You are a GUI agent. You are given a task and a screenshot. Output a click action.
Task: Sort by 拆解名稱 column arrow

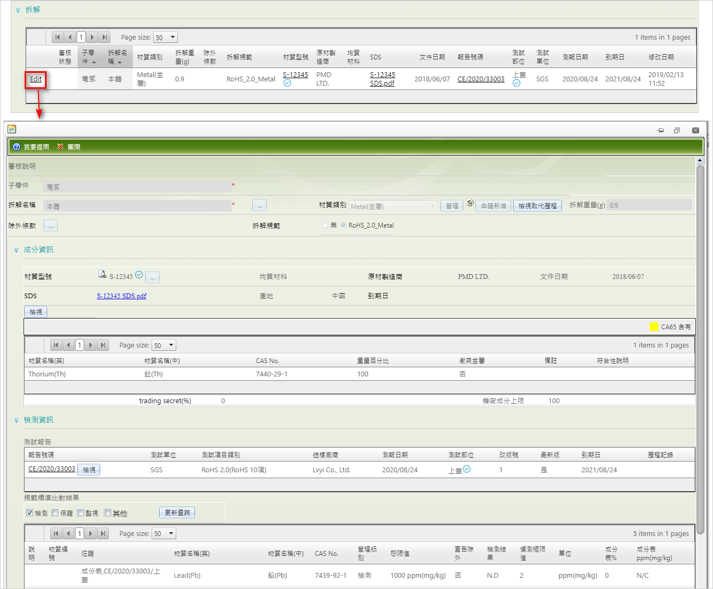pyautogui.click(x=120, y=62)
